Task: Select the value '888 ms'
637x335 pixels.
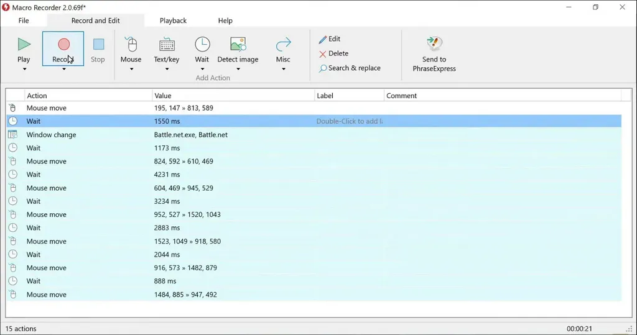Action: [x=165, y=281]
